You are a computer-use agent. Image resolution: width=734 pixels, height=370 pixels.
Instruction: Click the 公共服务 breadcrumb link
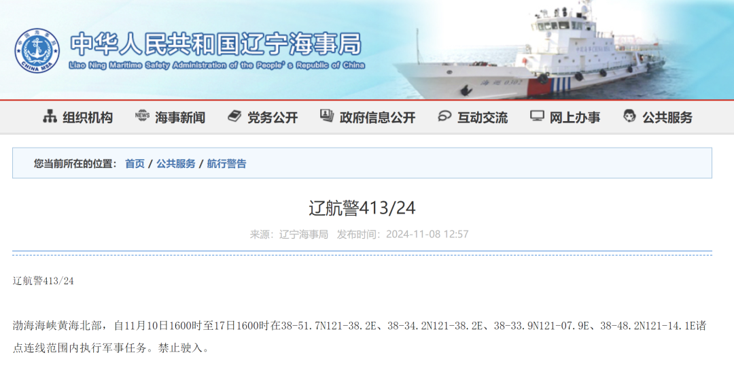176,163
